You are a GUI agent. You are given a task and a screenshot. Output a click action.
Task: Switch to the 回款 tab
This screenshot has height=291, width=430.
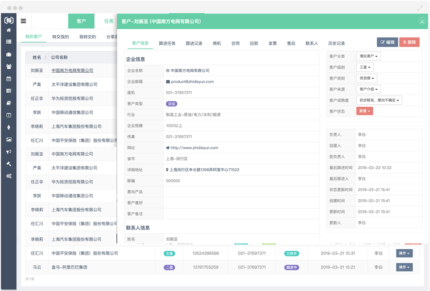click(254, 43)
